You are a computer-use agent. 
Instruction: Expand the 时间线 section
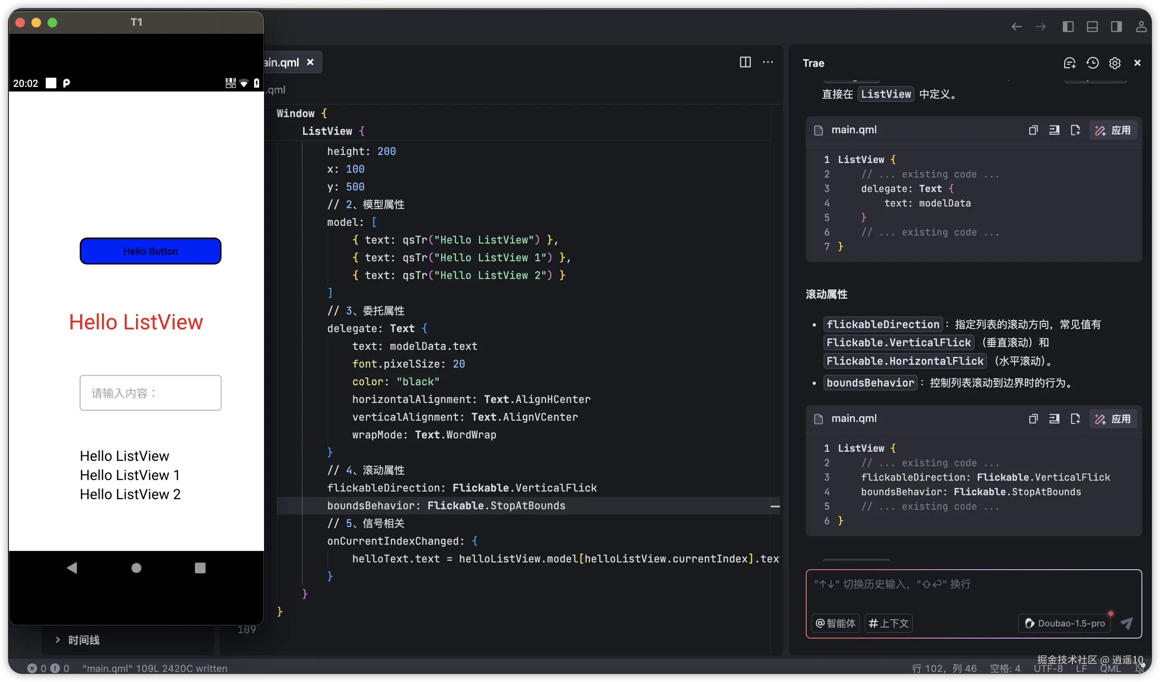pyautogui.click(x=83, y=640)
